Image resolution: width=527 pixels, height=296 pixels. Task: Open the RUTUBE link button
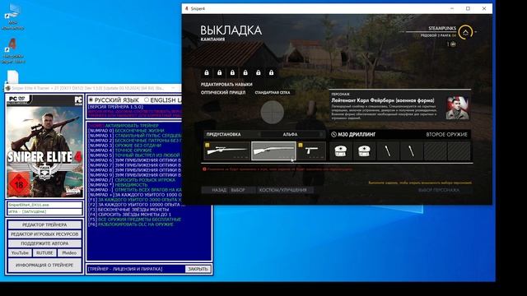(x=44, y=253)
